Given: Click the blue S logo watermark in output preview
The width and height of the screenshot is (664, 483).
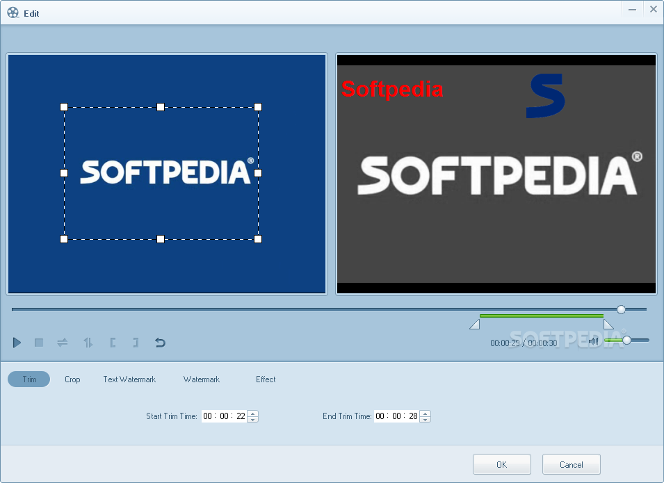Looking at the screenshot, I should click(x=545, y=96).
